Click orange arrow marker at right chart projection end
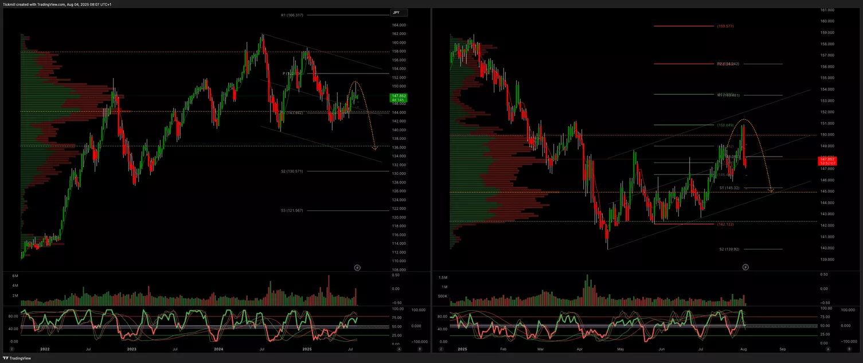Image resolution: width=863 pixels, height=363 pixels. (x=771, y=190)
